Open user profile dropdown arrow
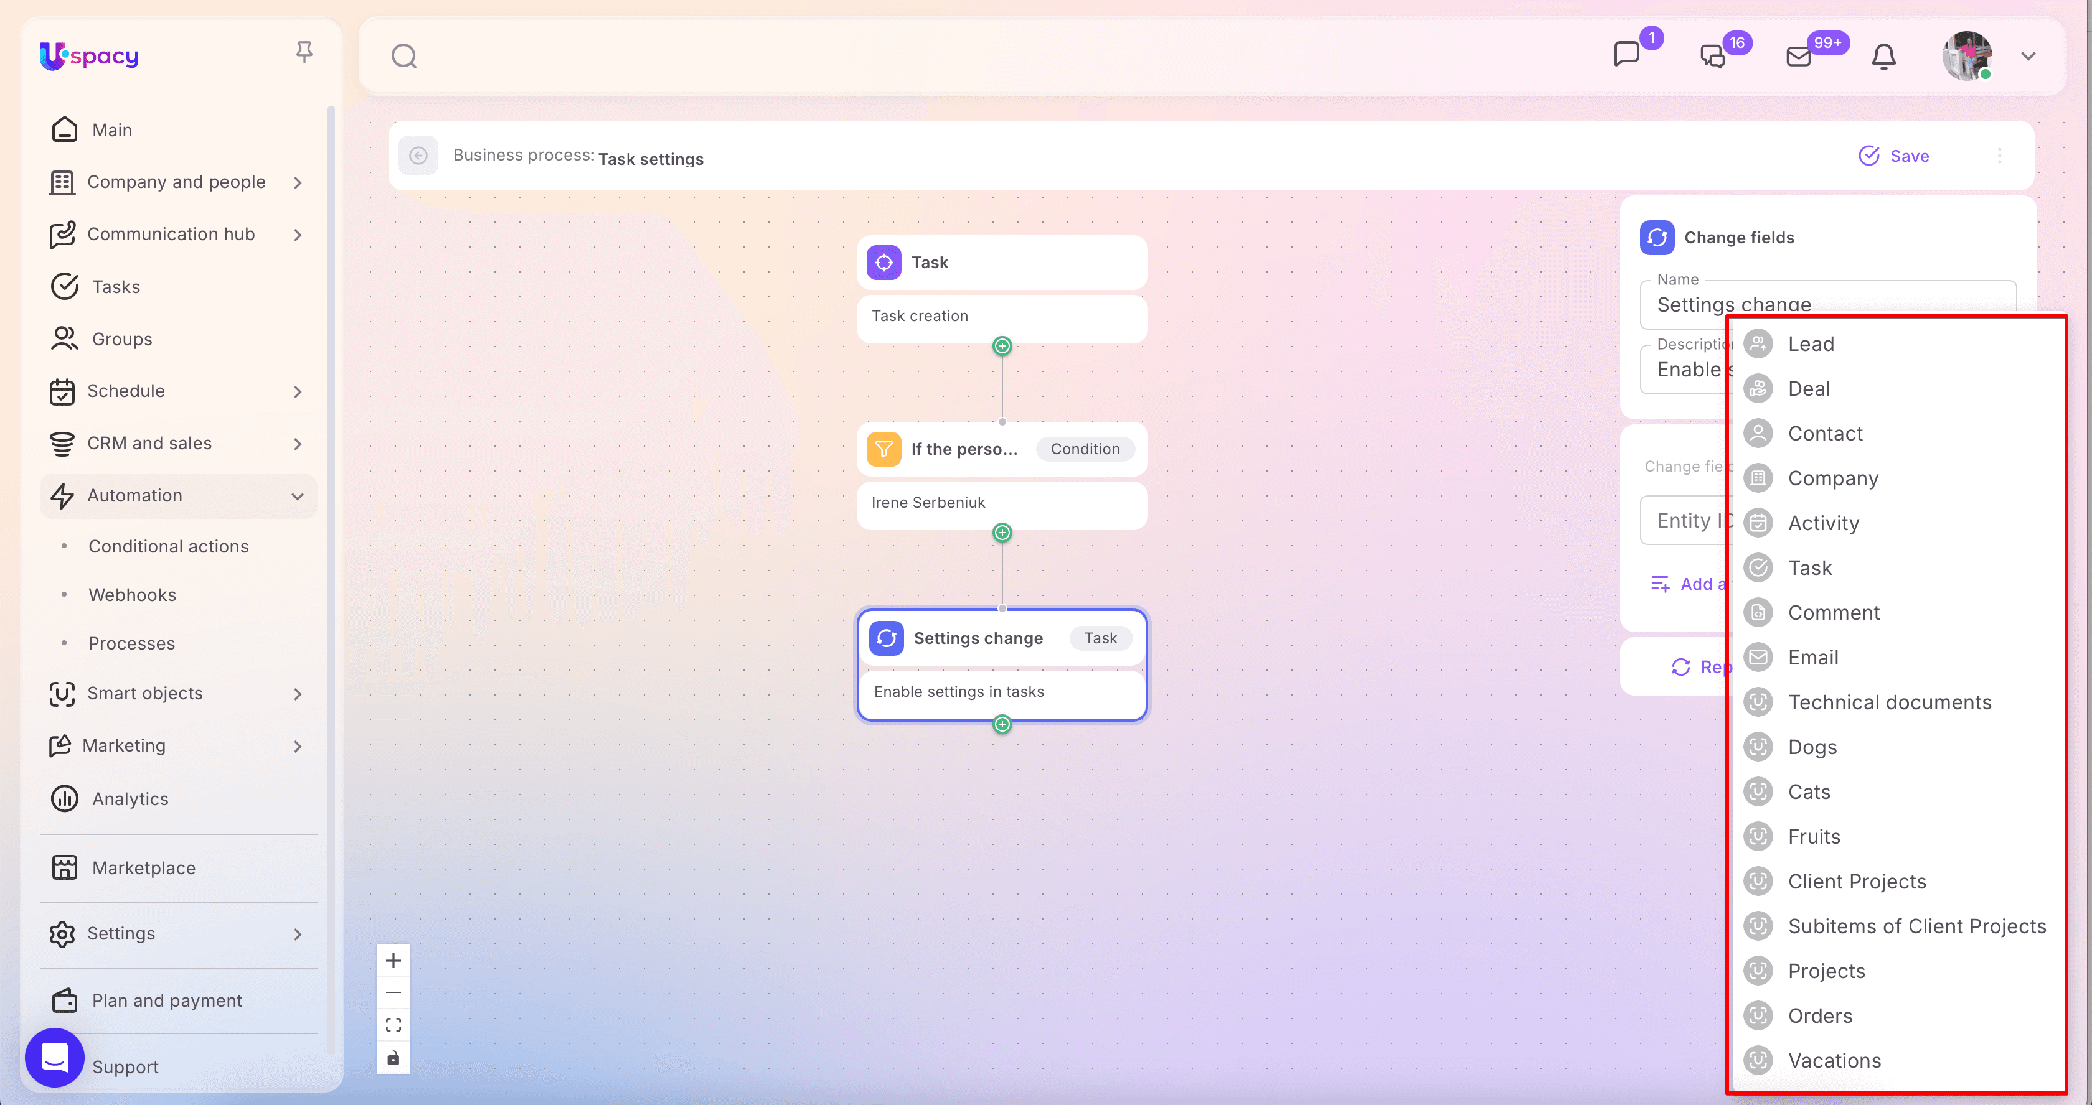 pyautogui.click(x=2028, y=56)
